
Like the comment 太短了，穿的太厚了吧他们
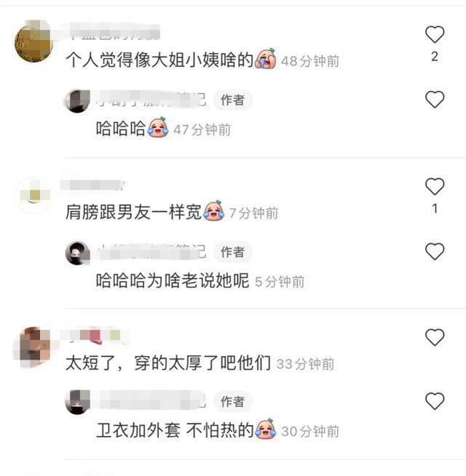[x=435, y=337]
